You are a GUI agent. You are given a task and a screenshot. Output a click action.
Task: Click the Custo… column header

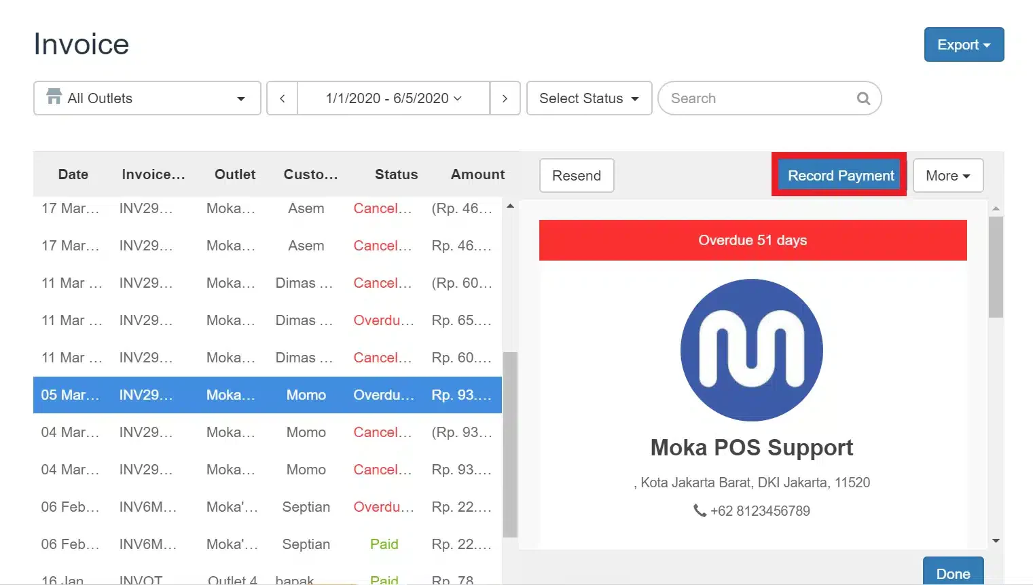coord(310,174)
